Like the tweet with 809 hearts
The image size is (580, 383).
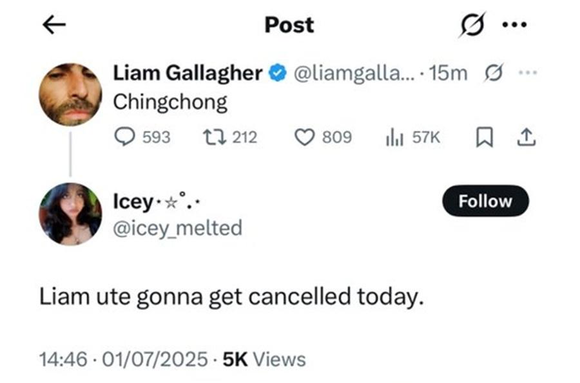coord(304,136)
